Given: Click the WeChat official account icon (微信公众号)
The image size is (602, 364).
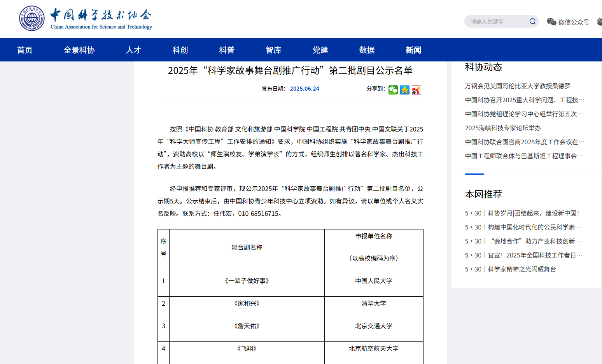Looking at the screenshot, I should [551, 22].
